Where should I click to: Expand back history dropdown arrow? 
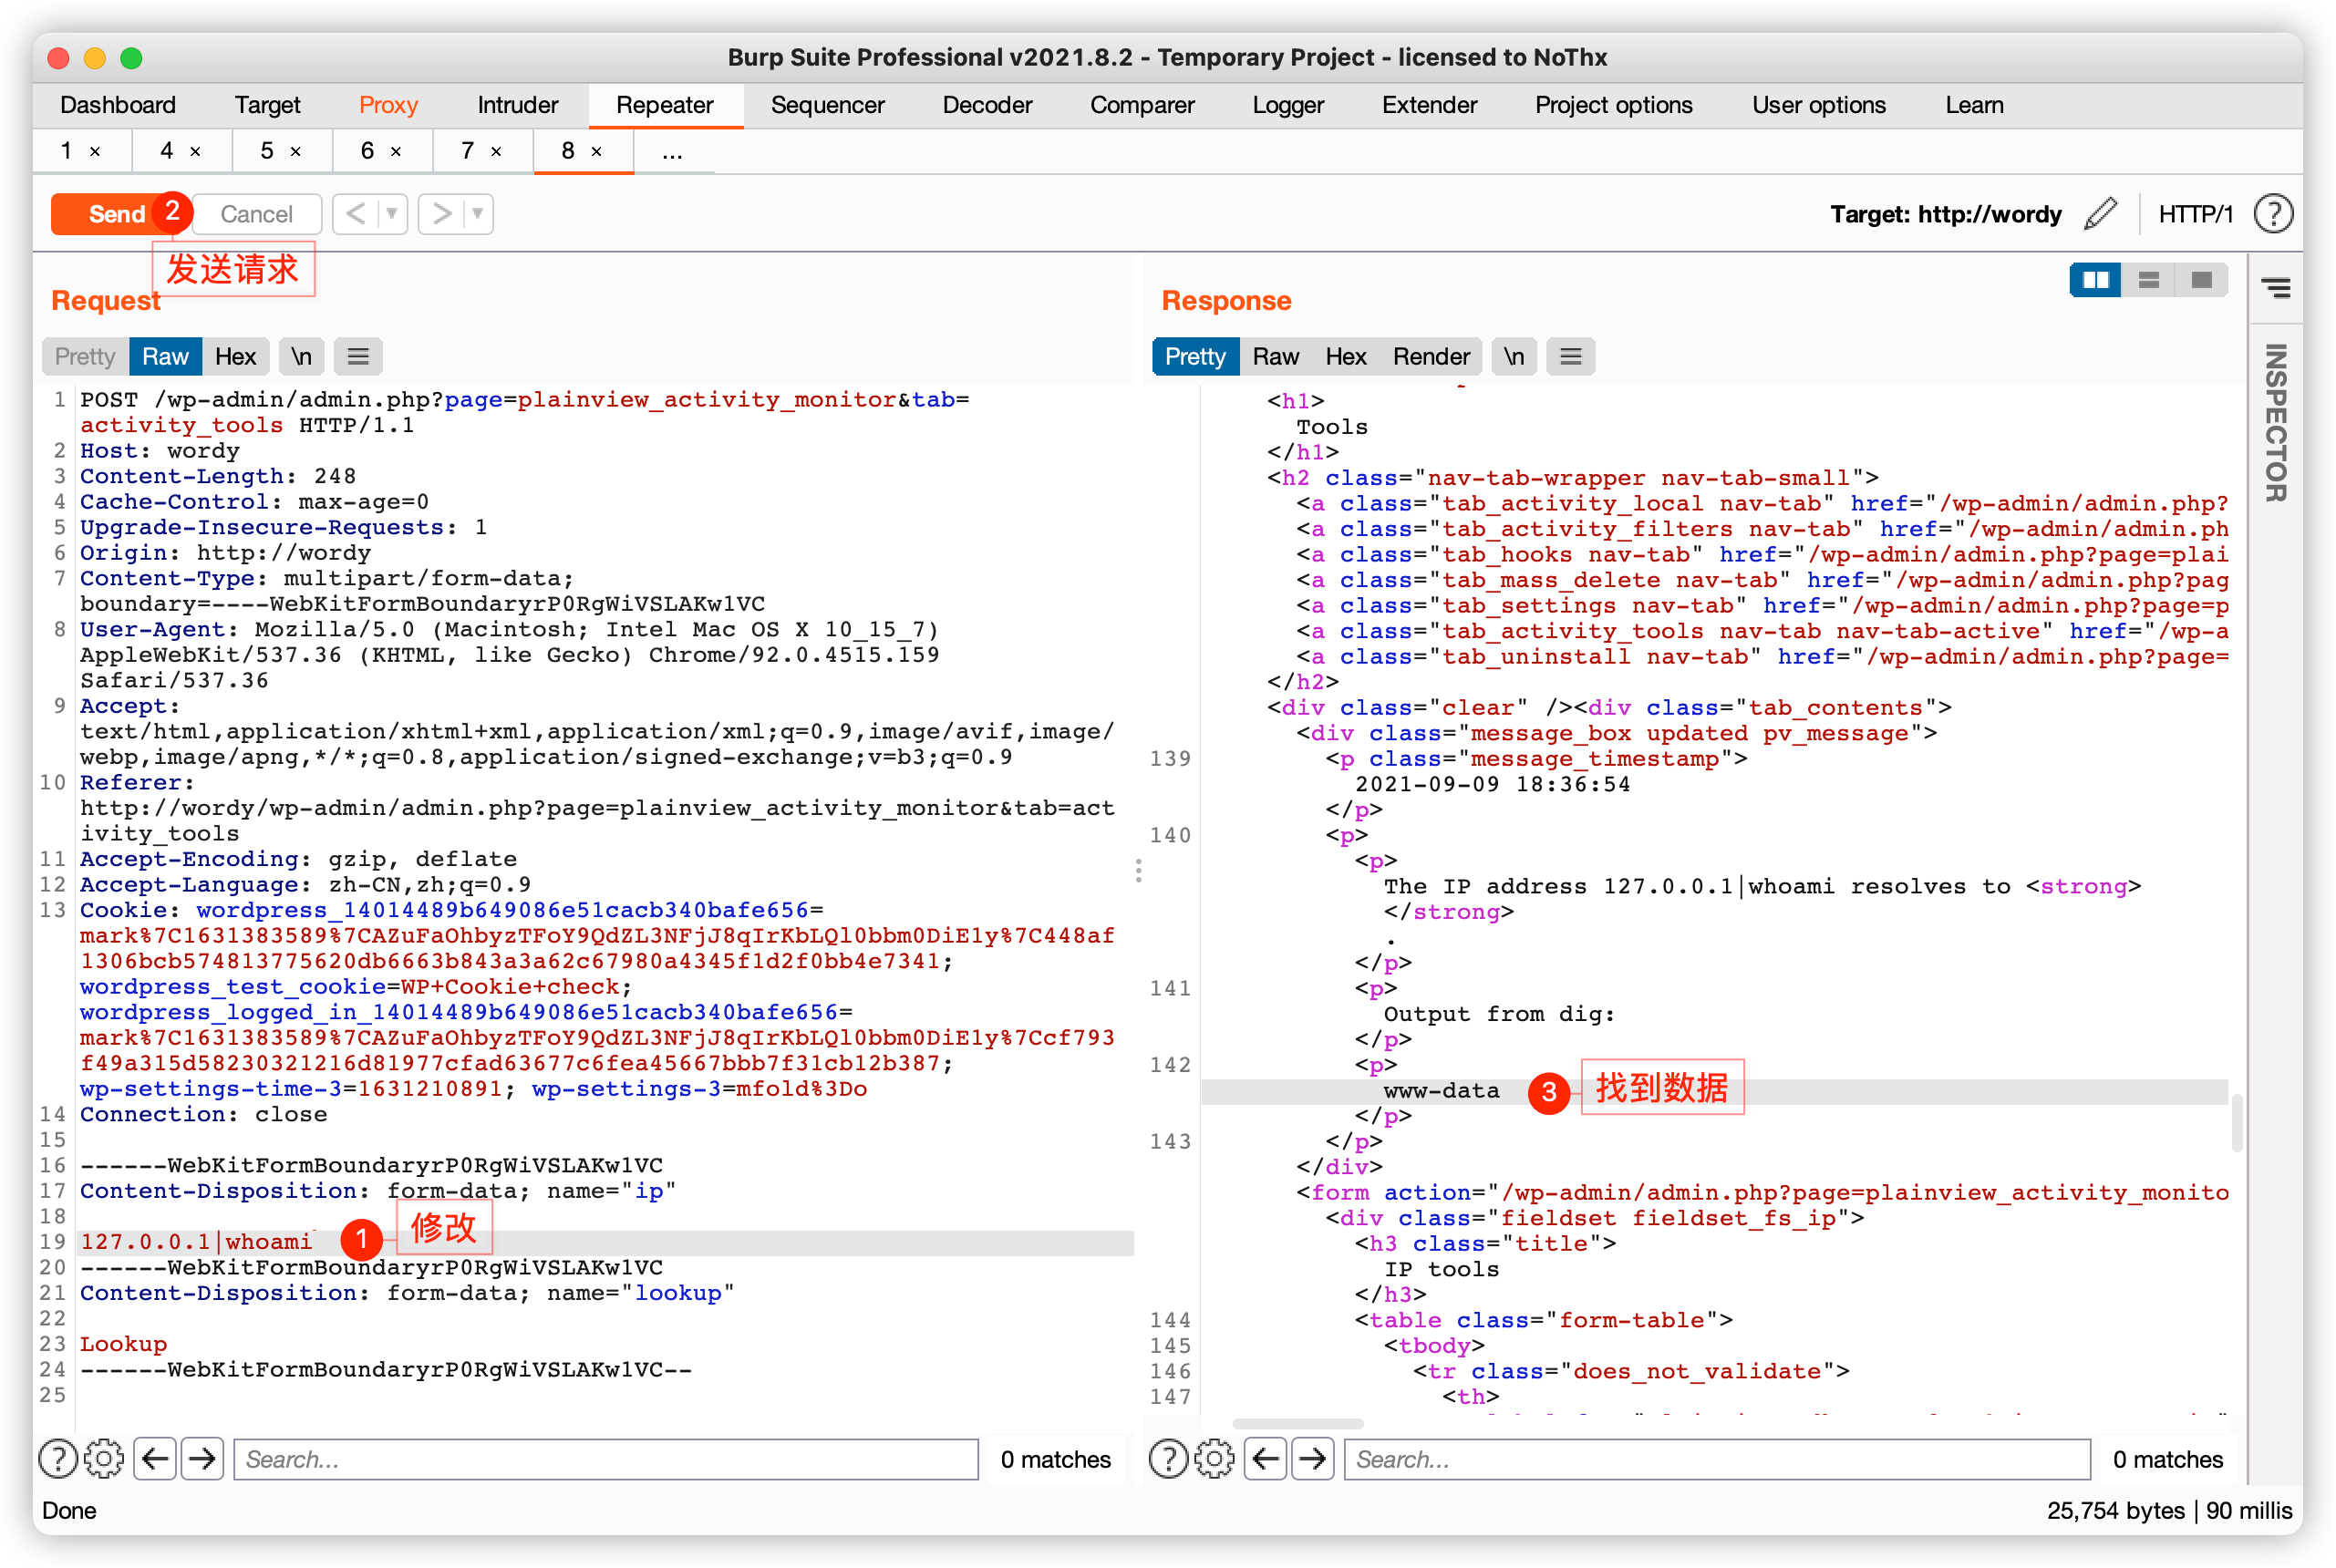click(392, 213)
